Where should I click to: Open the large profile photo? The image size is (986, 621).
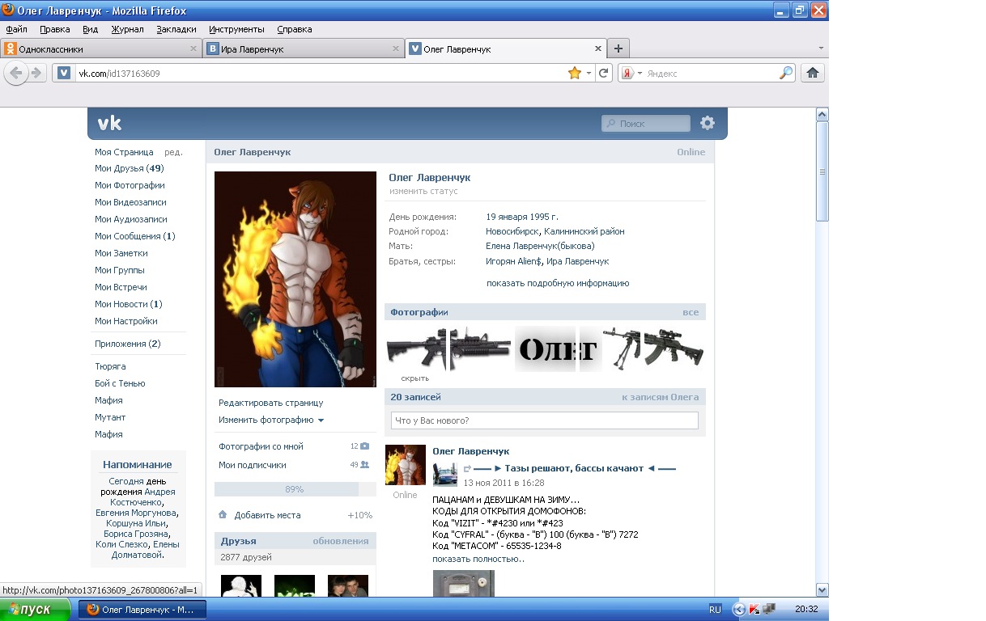(x=295, y=279)
